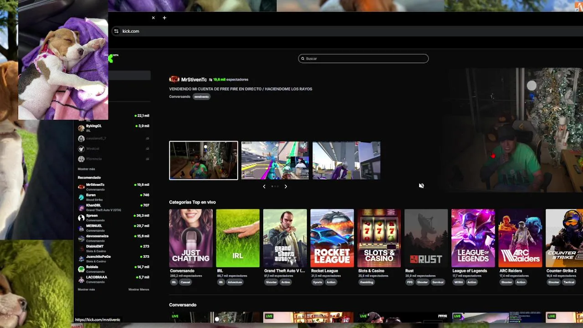Select second featured stream thumbnail

point(275,160)
